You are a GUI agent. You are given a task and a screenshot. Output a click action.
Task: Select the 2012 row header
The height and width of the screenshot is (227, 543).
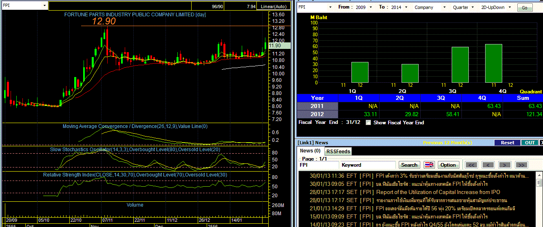(318, 114)
